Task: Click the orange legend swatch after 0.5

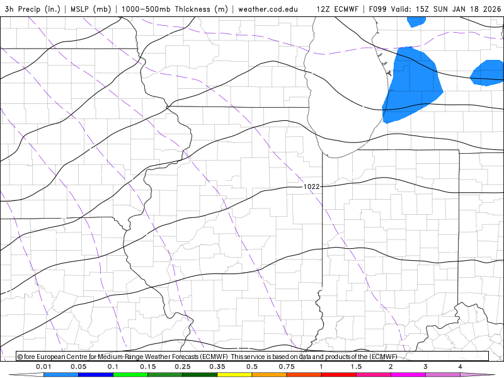Action: coord(270,375)
